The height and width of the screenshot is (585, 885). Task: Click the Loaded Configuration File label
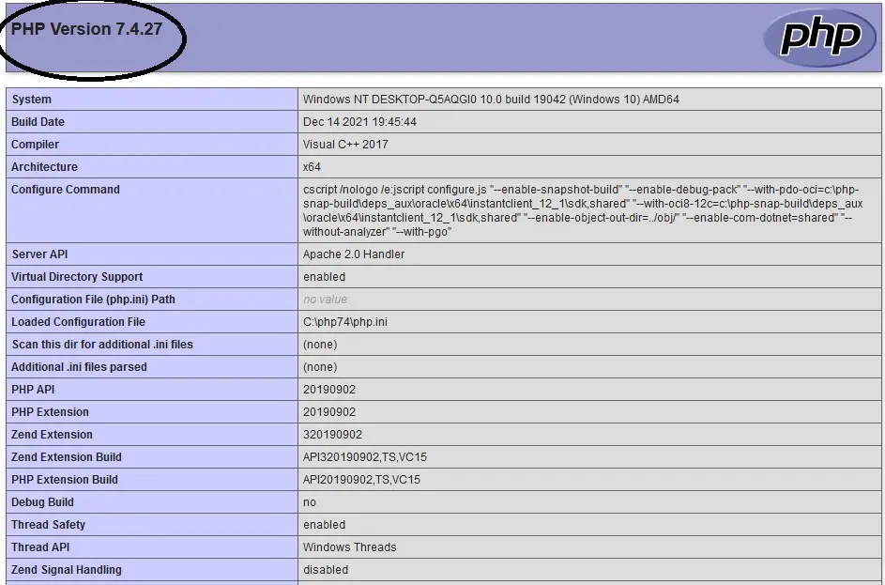pos(79,322)
